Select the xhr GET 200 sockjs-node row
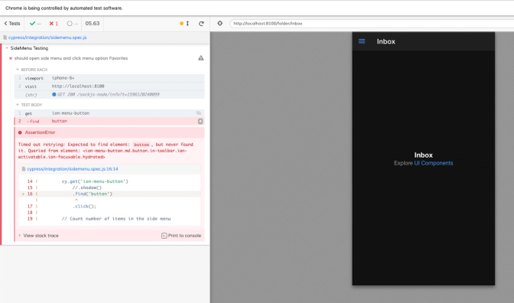The height and width of the screenshot is (303, 514). coord(109,94)
